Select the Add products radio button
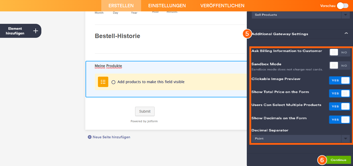This screenshot has height=166, width=353. (x=113, y=82)
